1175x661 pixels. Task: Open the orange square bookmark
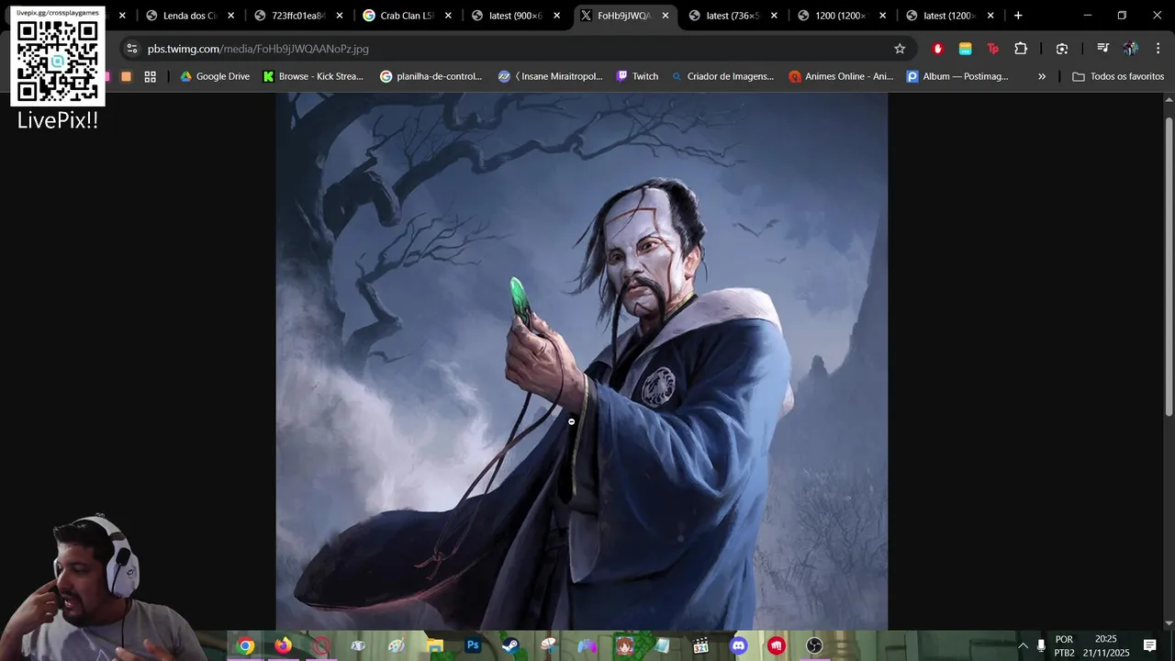[127, 76]
